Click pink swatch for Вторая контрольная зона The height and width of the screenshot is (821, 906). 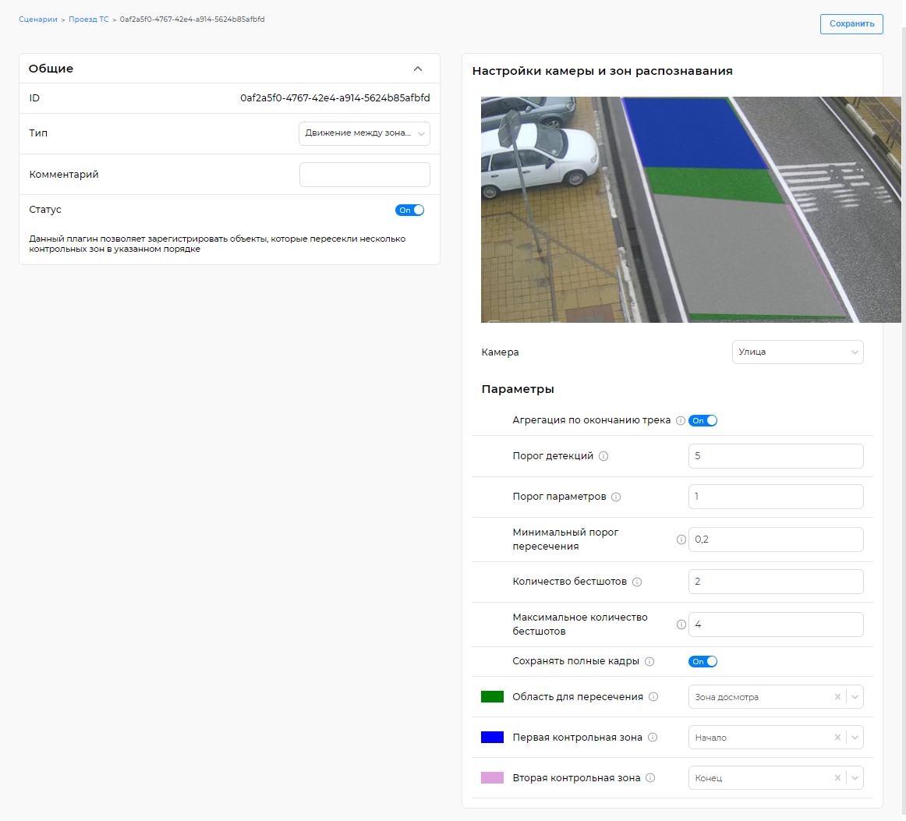coord(492,777)
